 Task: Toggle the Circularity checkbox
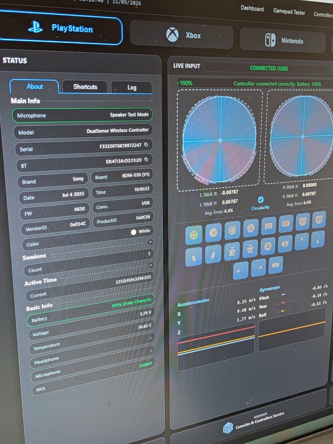(261, 200)
